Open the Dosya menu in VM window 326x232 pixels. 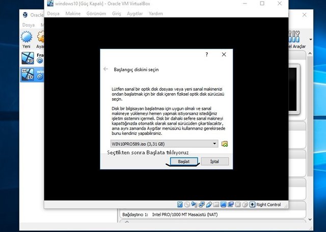tap(53, 14)
